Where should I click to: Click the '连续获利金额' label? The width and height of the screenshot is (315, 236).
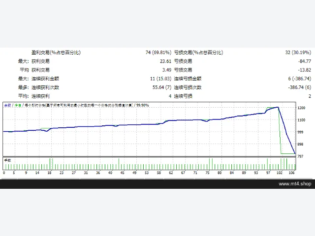pyautogui.click(x=45, y=79)
